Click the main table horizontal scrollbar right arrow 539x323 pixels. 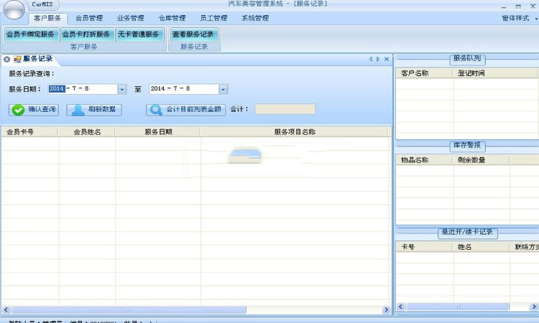coord(387,309)
